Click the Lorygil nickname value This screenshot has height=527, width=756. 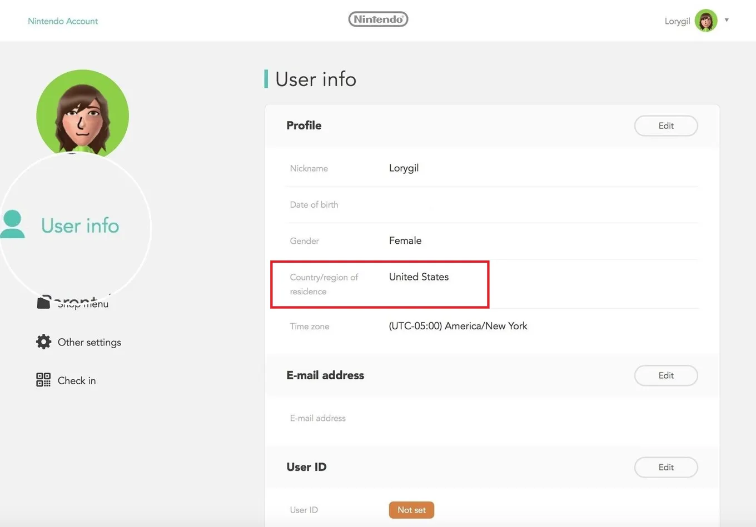[404, 168]
